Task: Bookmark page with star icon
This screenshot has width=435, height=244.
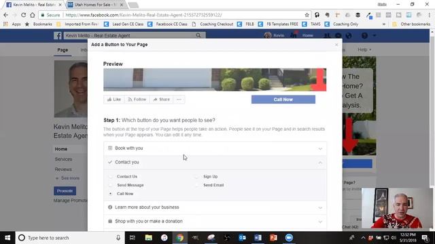Action: (307, 15)
